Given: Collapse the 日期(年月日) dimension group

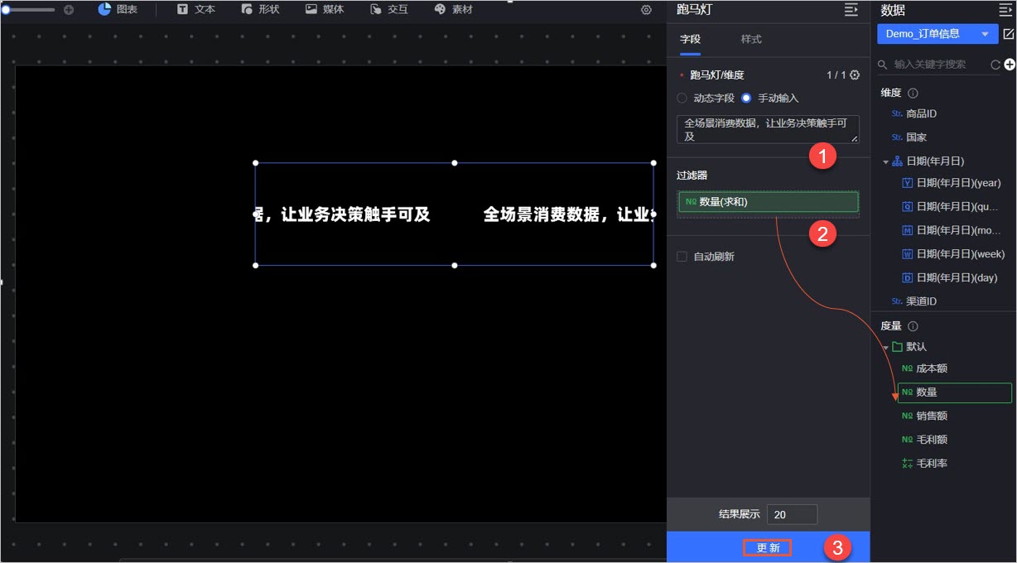Looking at the screenshot, I should coord(884,161).
